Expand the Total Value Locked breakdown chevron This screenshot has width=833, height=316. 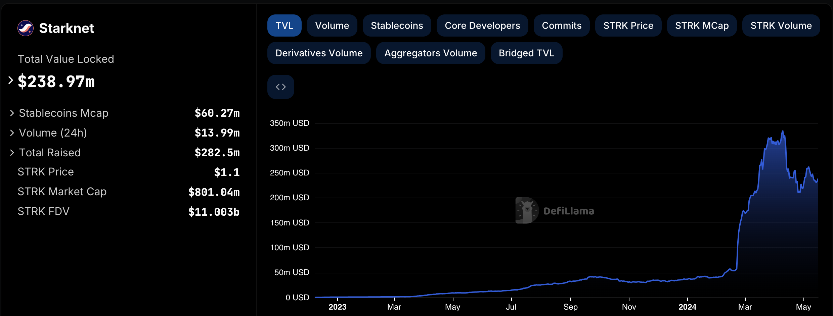[x=10, y=81]
